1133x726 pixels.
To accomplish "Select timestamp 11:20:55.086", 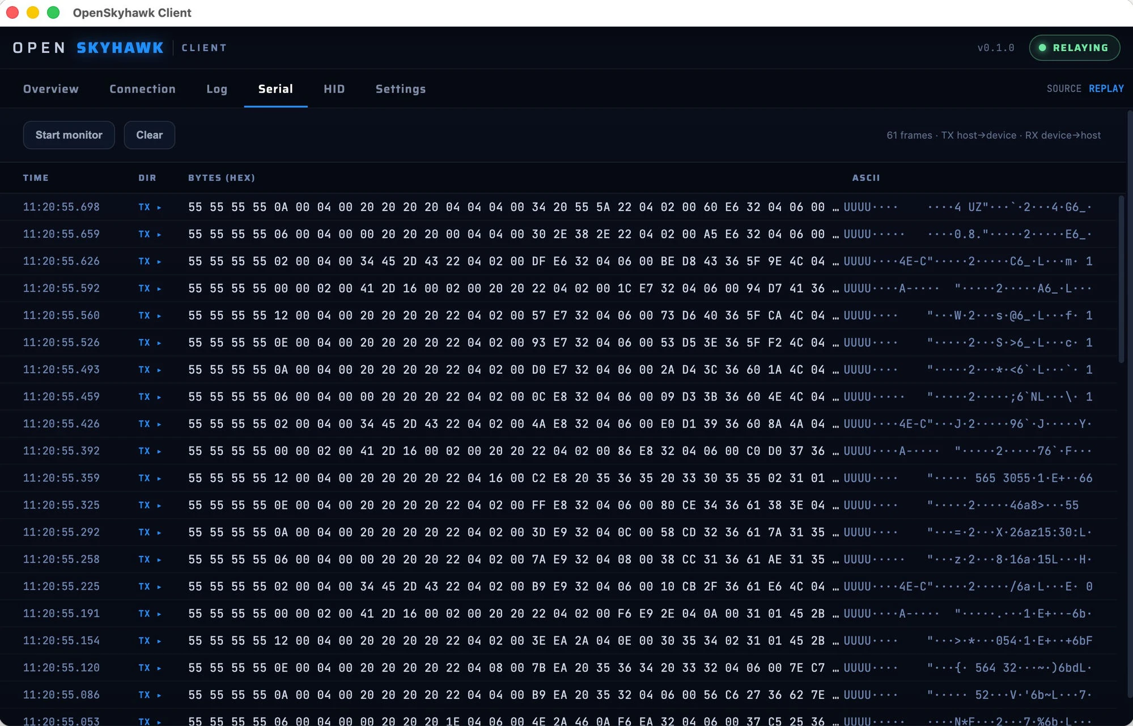I will point(61,695).
